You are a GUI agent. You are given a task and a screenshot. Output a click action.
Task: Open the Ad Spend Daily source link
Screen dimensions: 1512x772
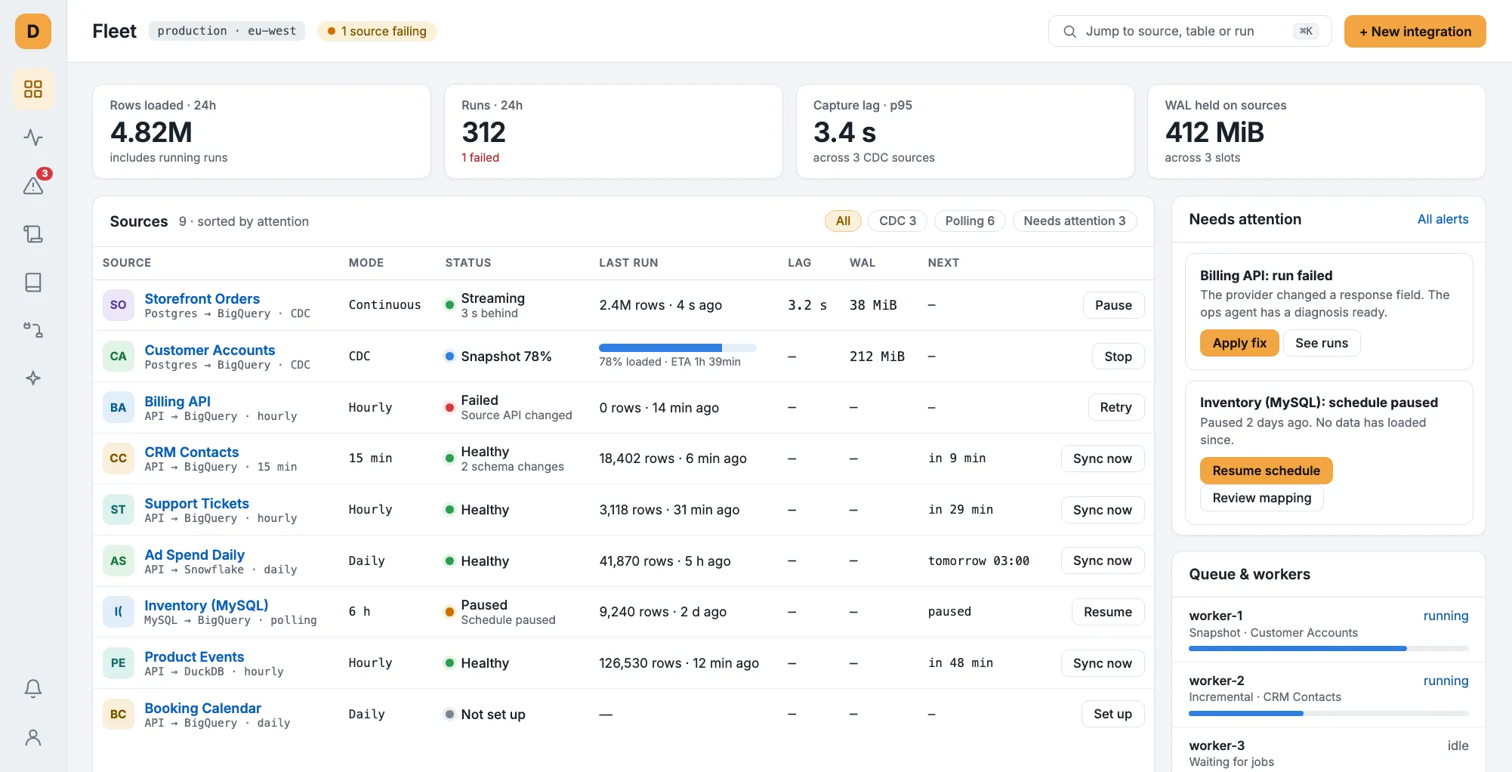click(194, 554)
